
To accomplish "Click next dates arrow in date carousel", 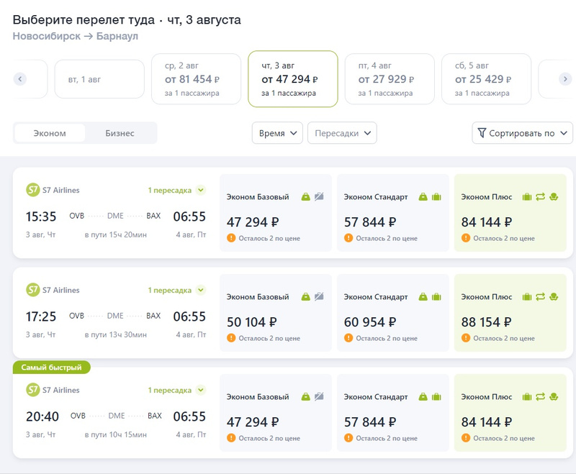I will [x=565, y=79].
